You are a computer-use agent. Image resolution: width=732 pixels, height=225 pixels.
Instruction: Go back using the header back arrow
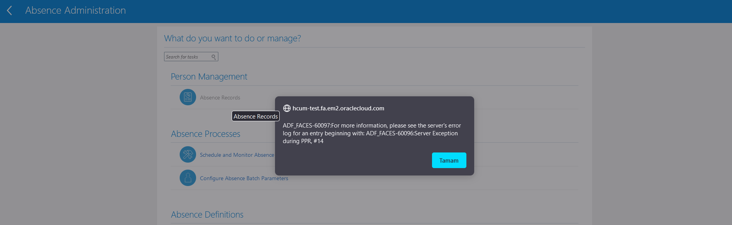(x=10, y=11)
